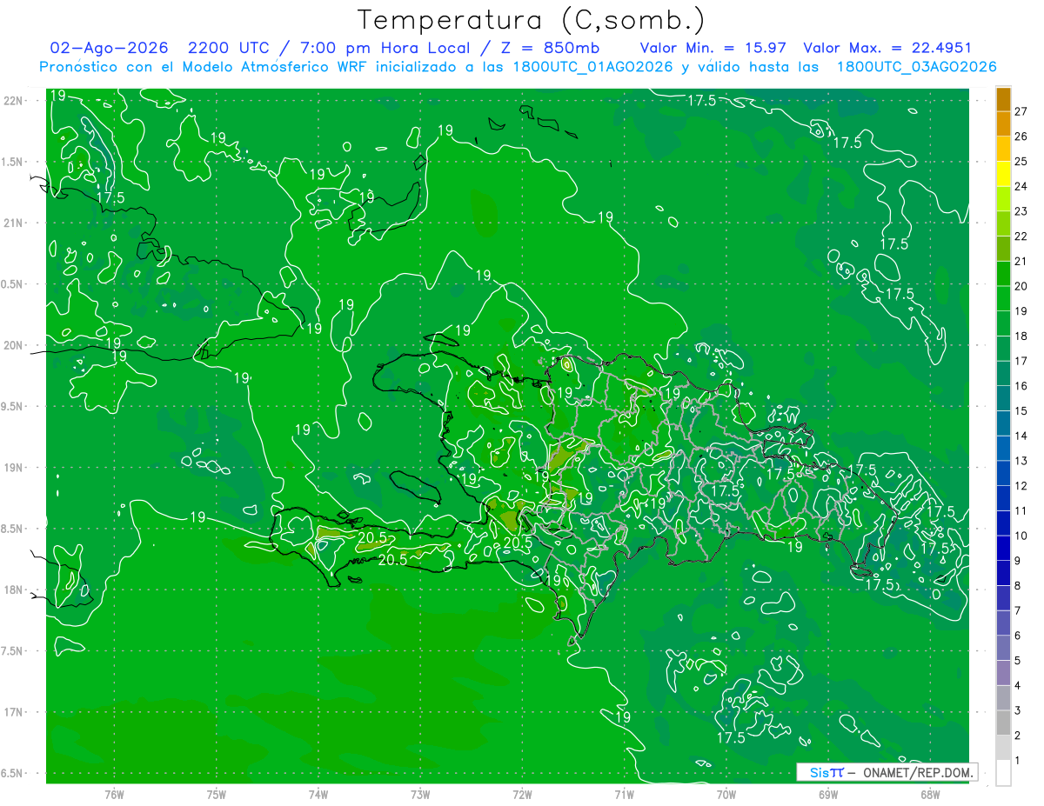The image size is (1044, 806).
Task: Click the "Z = 850mb" level text
Action: pos(551,48)
